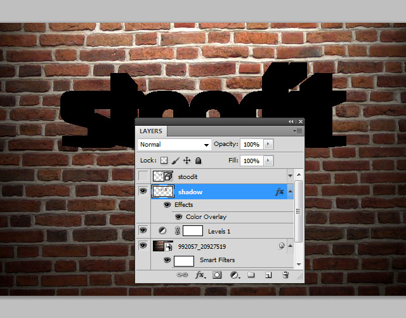Image resolution: width=406 pixels, height=318 pixels.
Task: Hide the 992057_20927519 layer eye icon
Action: (x=143, y=245)
